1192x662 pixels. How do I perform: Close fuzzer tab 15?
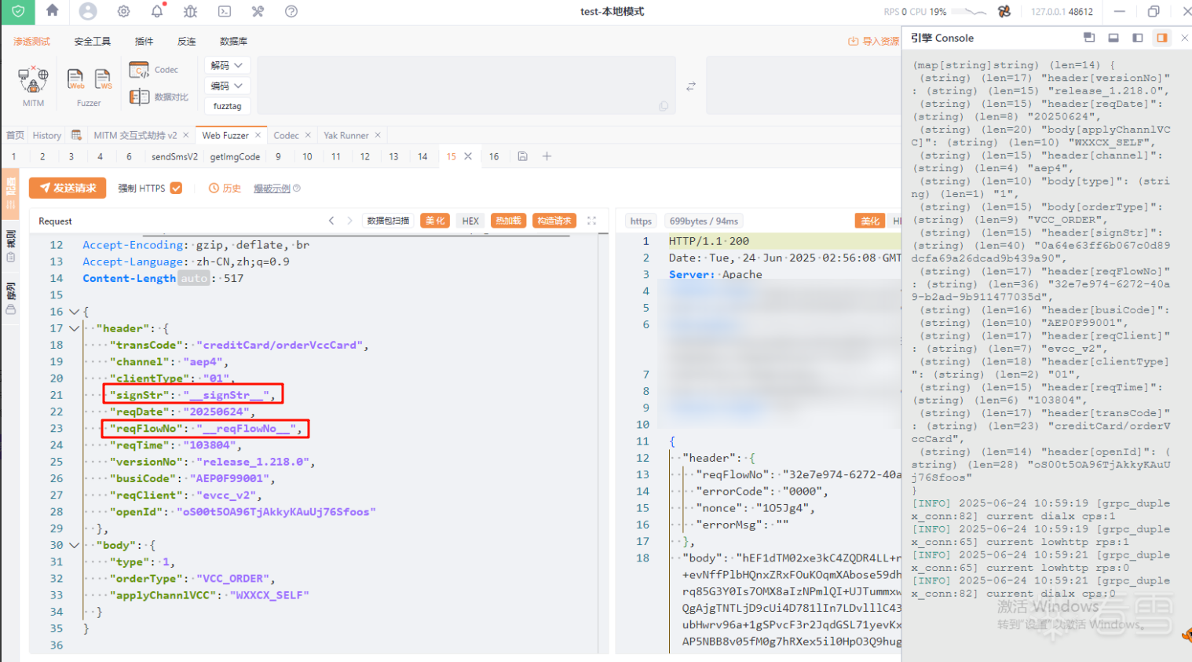pyautogui.click(x=468, y=156)
